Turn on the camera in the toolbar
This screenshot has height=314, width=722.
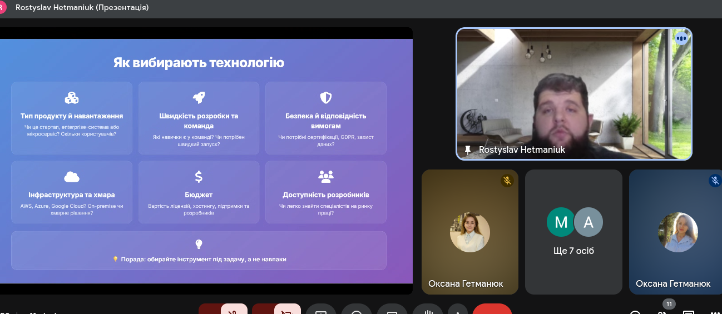point(288,310)
